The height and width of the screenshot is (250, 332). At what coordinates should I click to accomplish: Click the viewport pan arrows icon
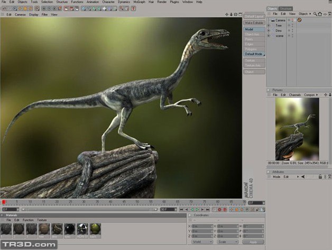227,15
